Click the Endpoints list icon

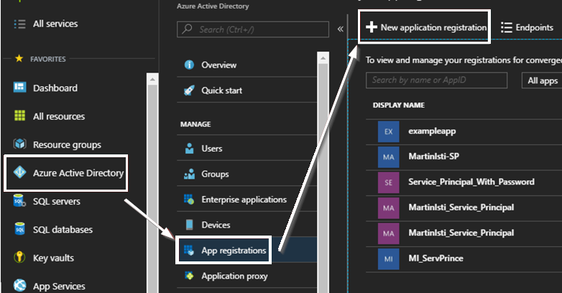[507, 27]
